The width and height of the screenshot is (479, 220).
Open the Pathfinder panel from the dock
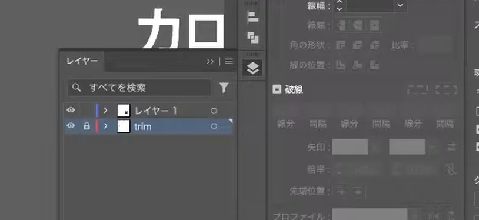[252, 38]
